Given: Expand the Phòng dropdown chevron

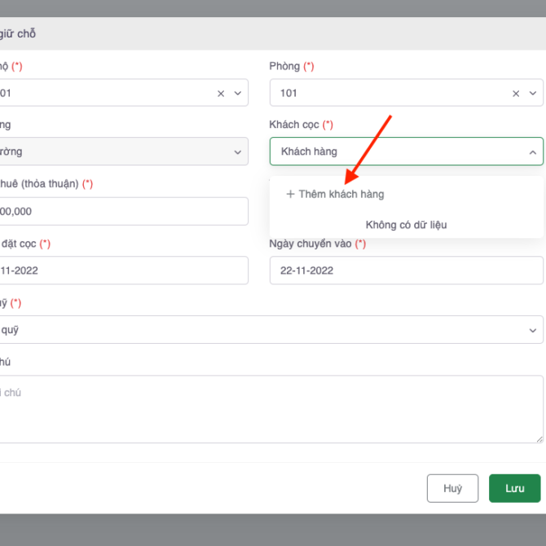Looking at the screenshot, I should click(532, 94).
